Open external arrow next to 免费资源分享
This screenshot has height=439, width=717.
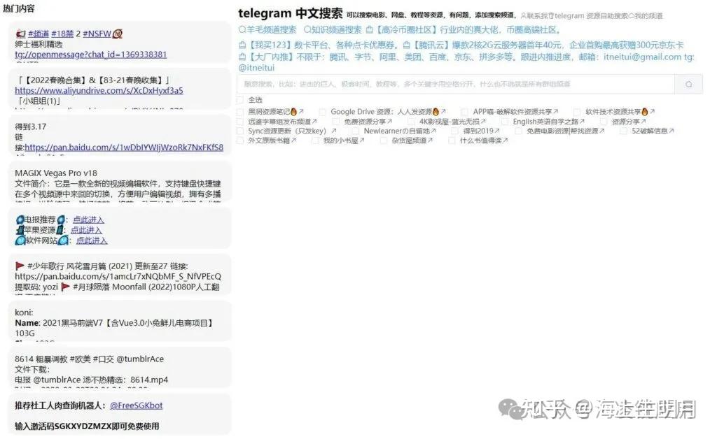(x=389, y=122)
